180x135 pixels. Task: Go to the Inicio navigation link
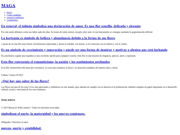tap(9, 12)
